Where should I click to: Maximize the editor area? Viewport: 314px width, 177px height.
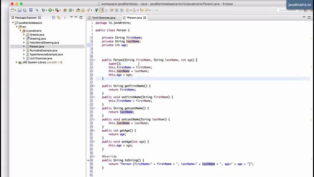click(x=309, y=18)
